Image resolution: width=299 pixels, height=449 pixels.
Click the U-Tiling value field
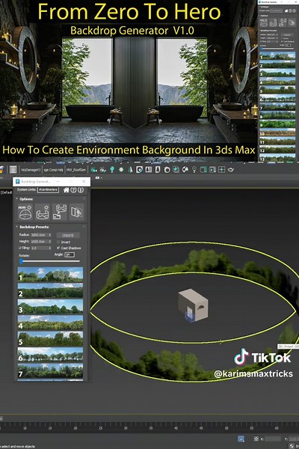pos(39,248)
